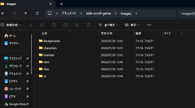
Task: Click the pin icon beside ミュージック
Action: click(27, 89)
